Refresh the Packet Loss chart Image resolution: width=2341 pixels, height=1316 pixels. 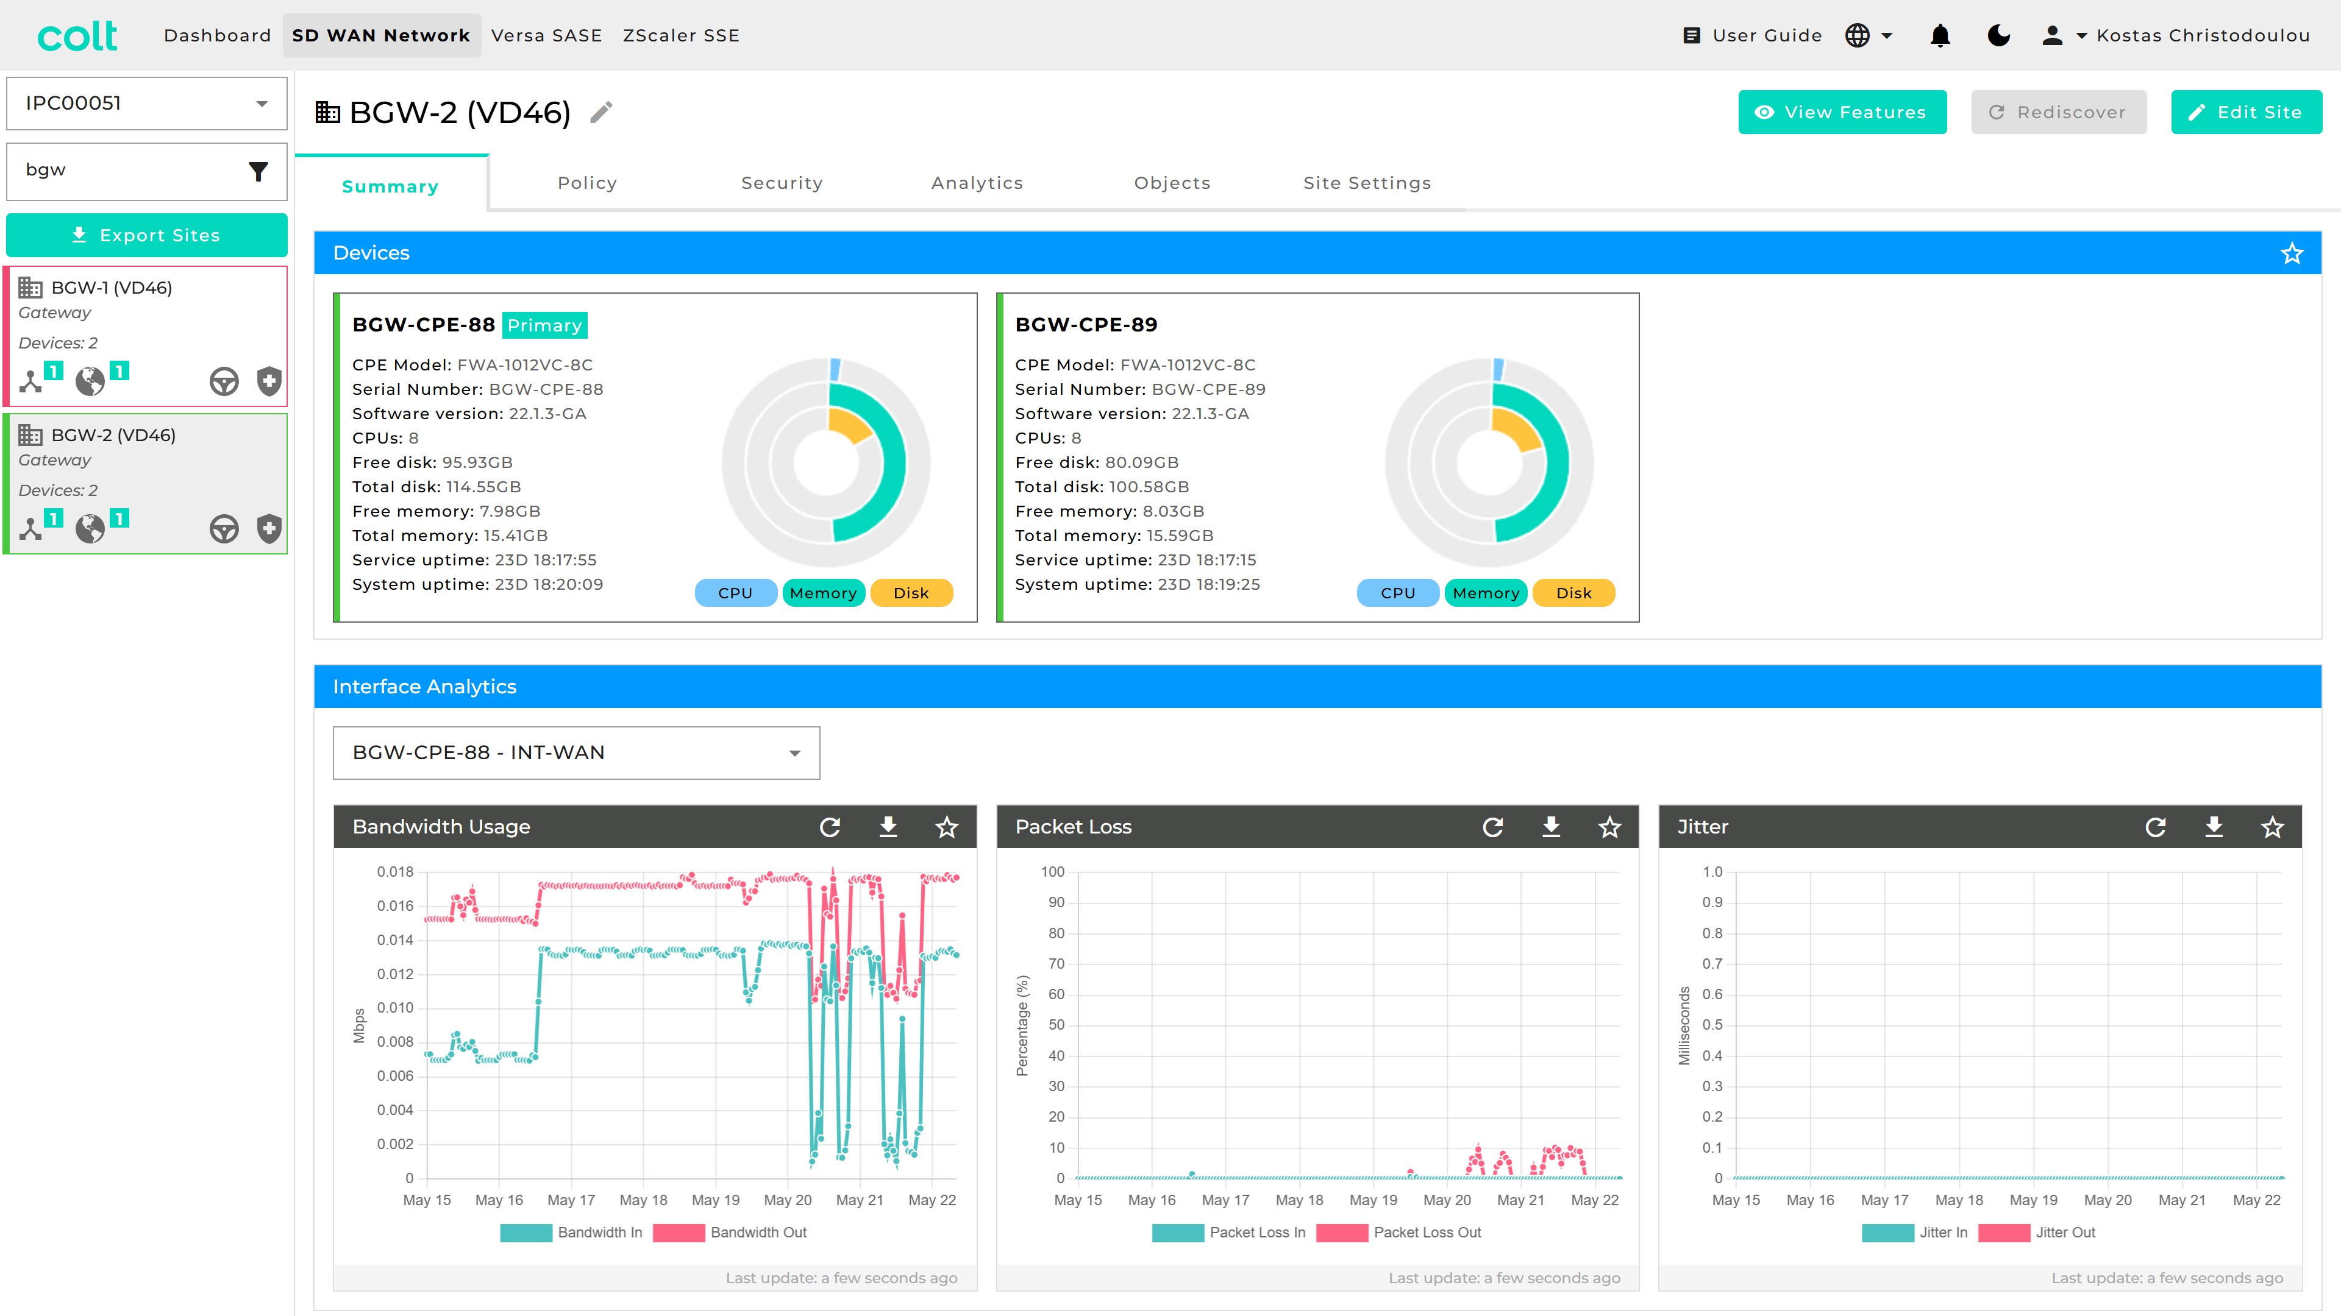(x=1492, y=827)
